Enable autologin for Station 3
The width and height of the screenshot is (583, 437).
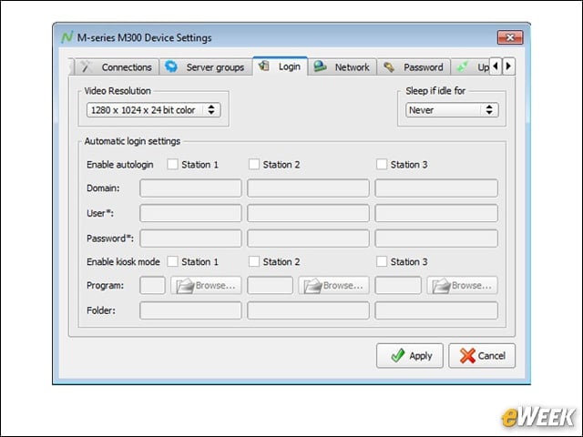pyautogui.click(x=382, y=164)
